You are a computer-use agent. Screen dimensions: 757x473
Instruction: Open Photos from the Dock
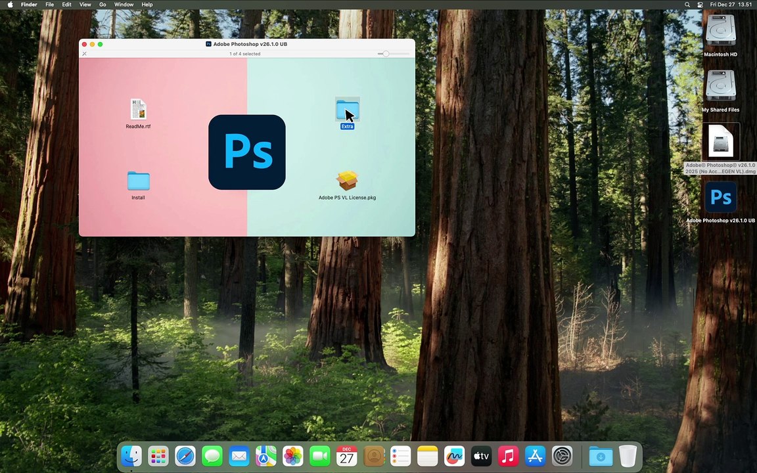(x=292, y=456)
